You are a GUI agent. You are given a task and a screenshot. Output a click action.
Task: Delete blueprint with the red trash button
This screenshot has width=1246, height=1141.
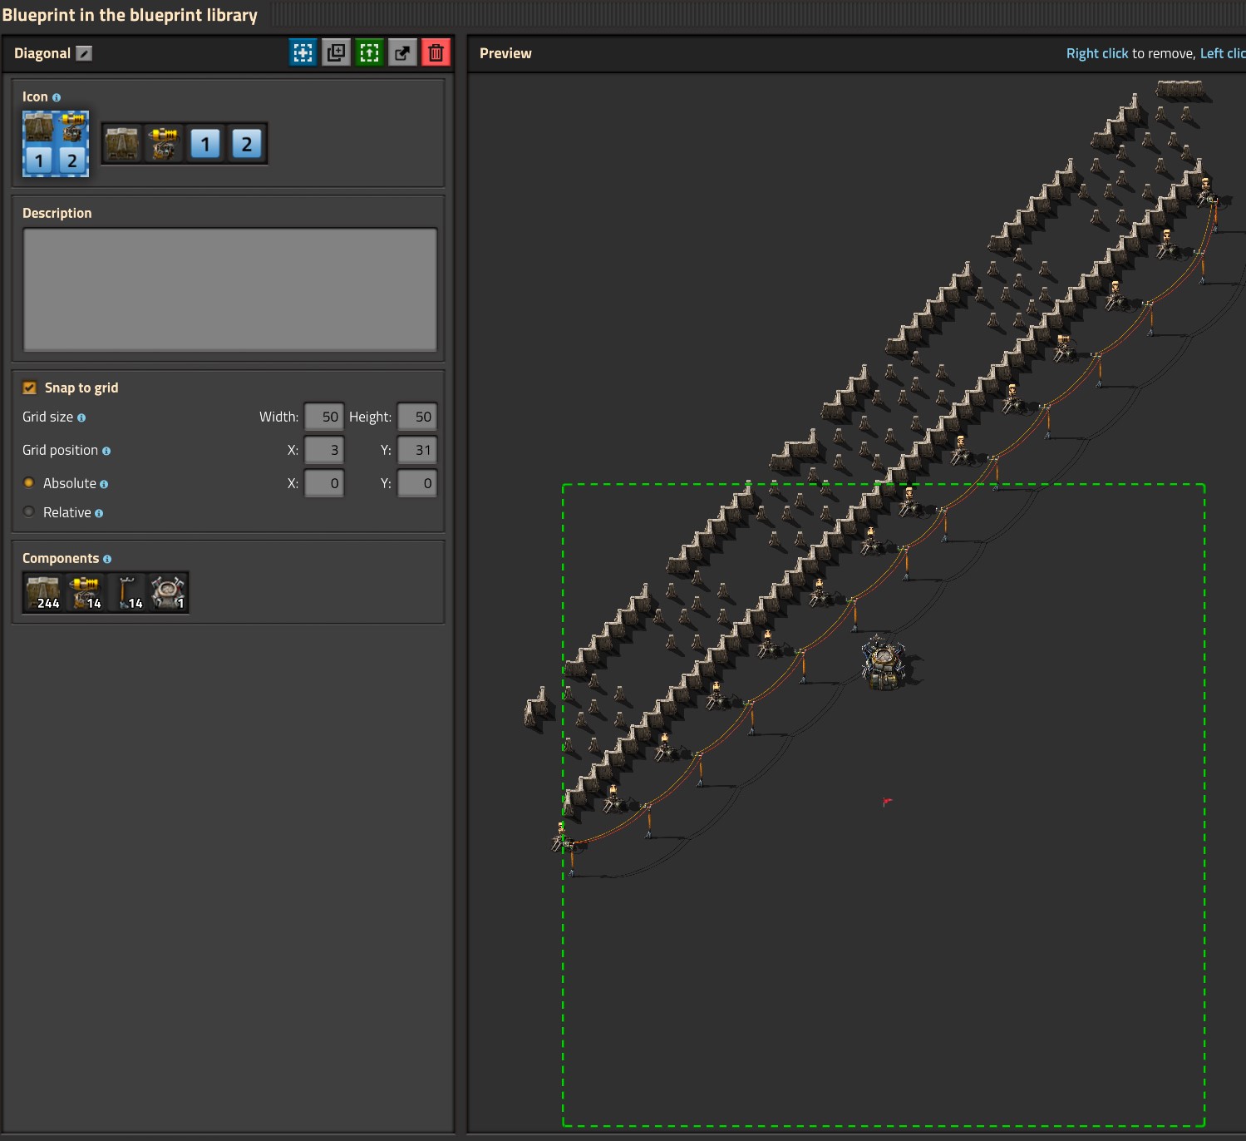436,53
